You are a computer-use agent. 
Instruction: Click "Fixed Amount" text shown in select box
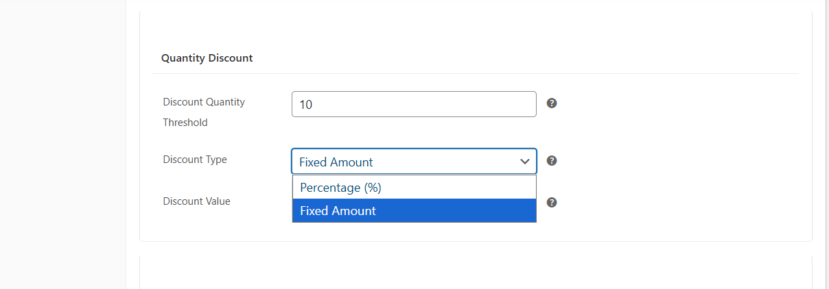(336, 162)
